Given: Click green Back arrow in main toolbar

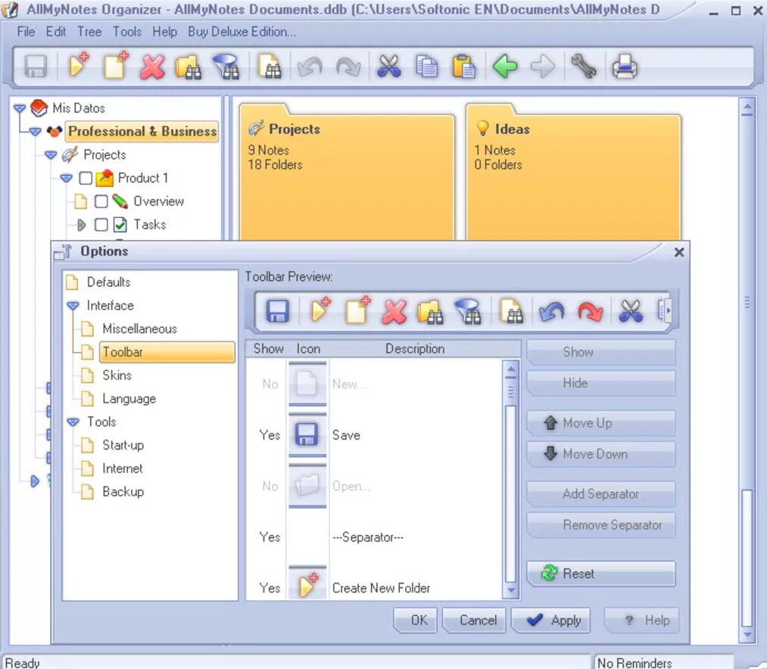Looking at the screenshot, I should 505,66.
